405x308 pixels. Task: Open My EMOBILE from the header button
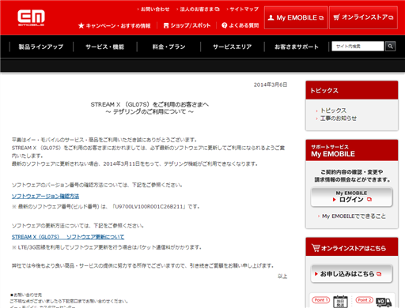click(296, 17)
